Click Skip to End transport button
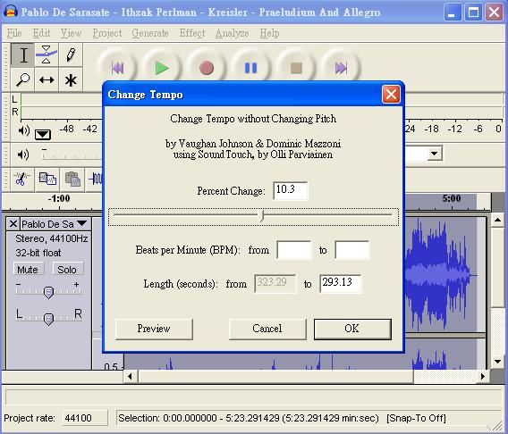508x434 pixels. coord(341,68)
